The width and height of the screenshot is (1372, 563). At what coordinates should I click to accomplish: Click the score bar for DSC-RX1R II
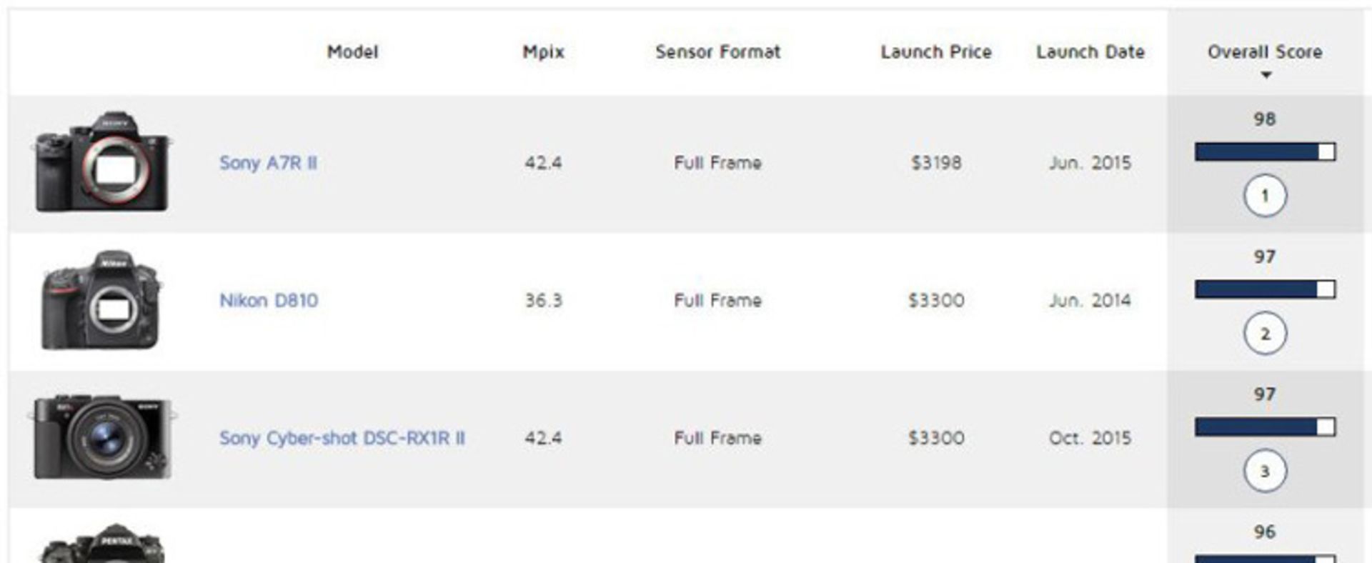point(1265,427)
